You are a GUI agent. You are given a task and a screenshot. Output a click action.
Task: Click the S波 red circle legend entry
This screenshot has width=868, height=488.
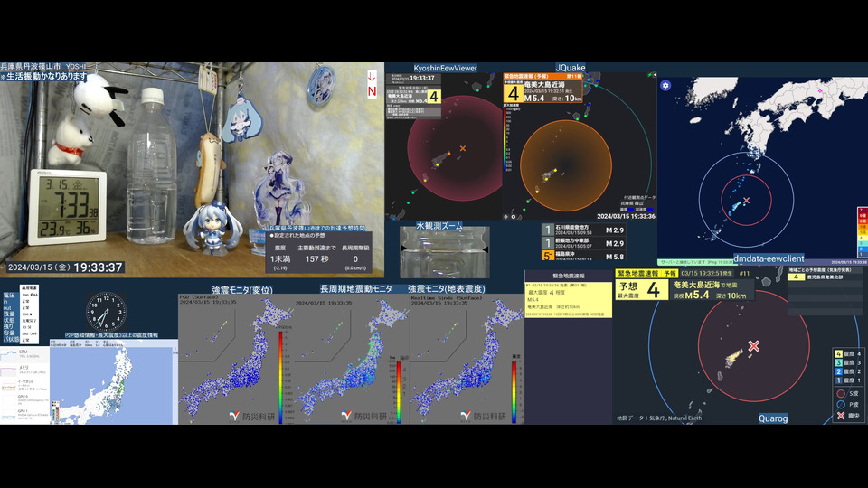(x=848, y=394)
